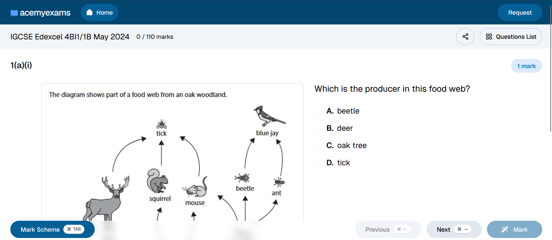
Task: Choose answer option B deer
Action: click(x=319, y=128)
